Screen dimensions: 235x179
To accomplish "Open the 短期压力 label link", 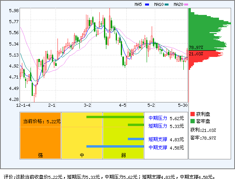I will point(158,126).
